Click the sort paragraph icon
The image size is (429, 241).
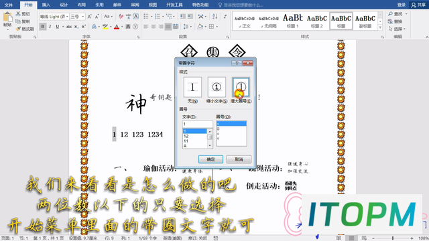(214, 17)
